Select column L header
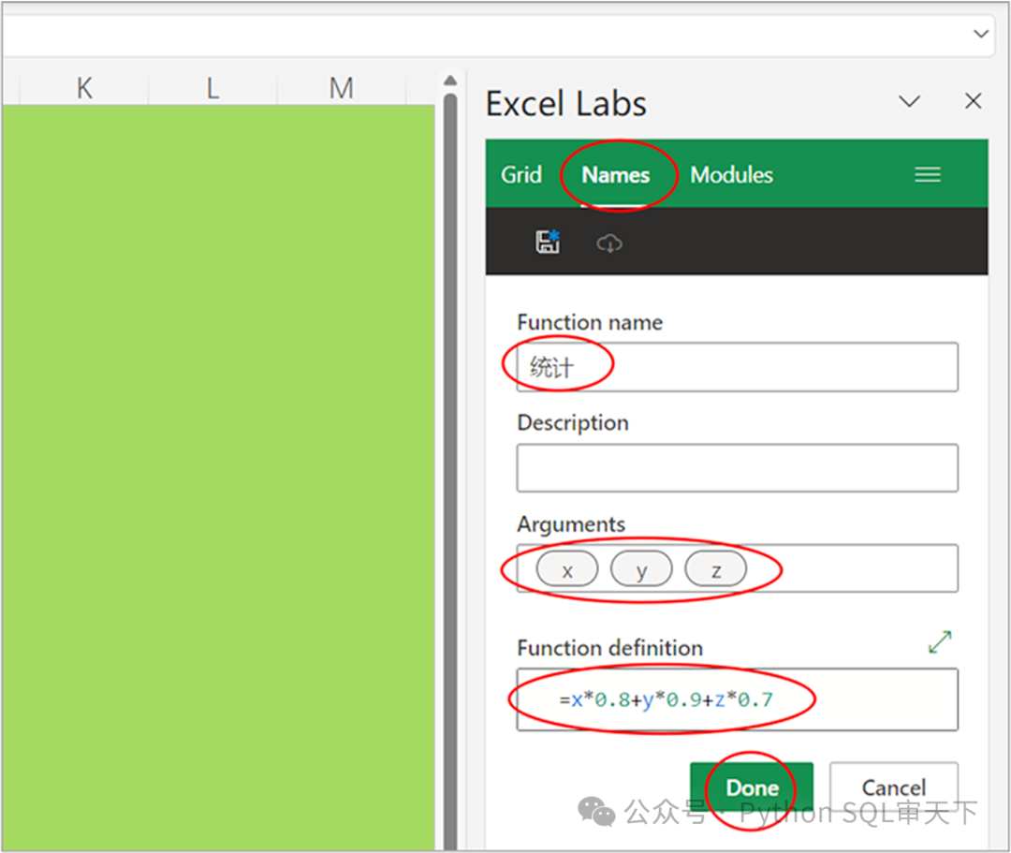 click(x=212, y=88)
